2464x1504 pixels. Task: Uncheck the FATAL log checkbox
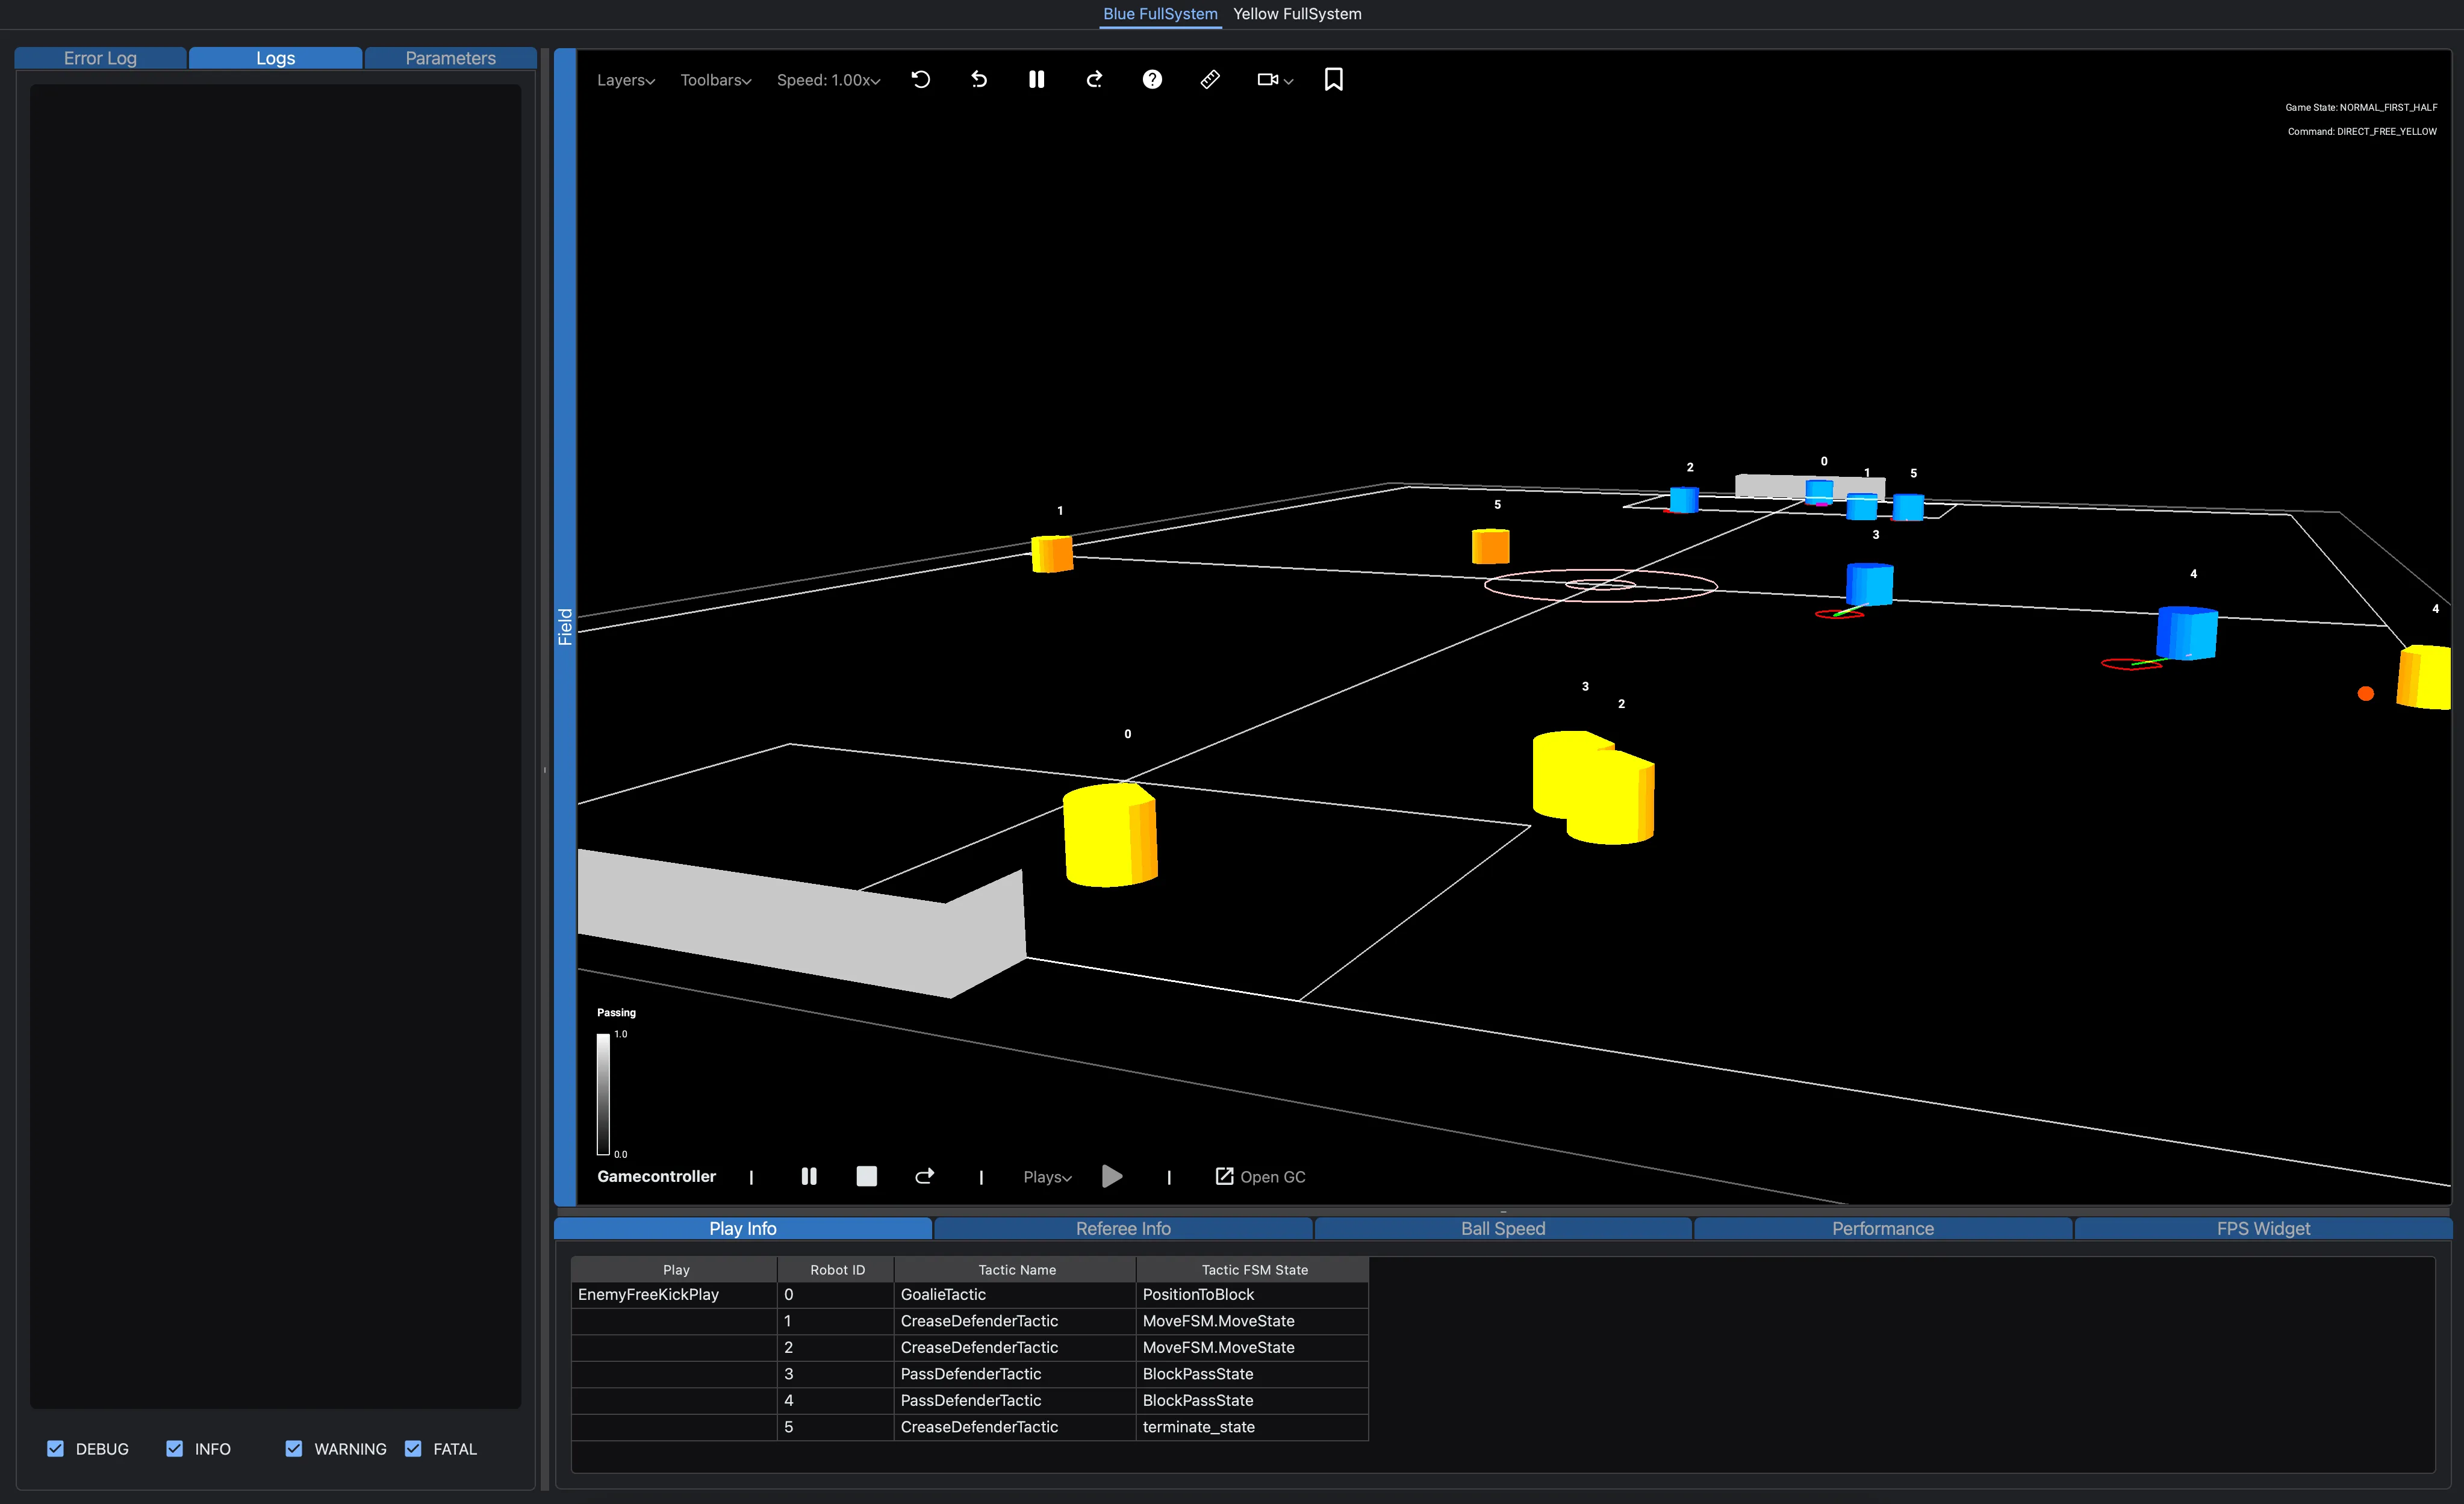(413, 1448)
